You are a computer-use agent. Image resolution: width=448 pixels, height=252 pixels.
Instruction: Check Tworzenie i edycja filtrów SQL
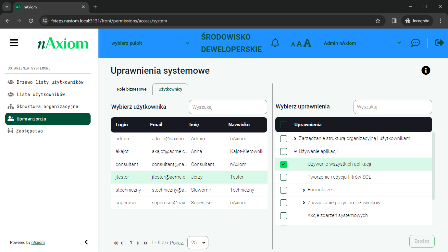283,177
